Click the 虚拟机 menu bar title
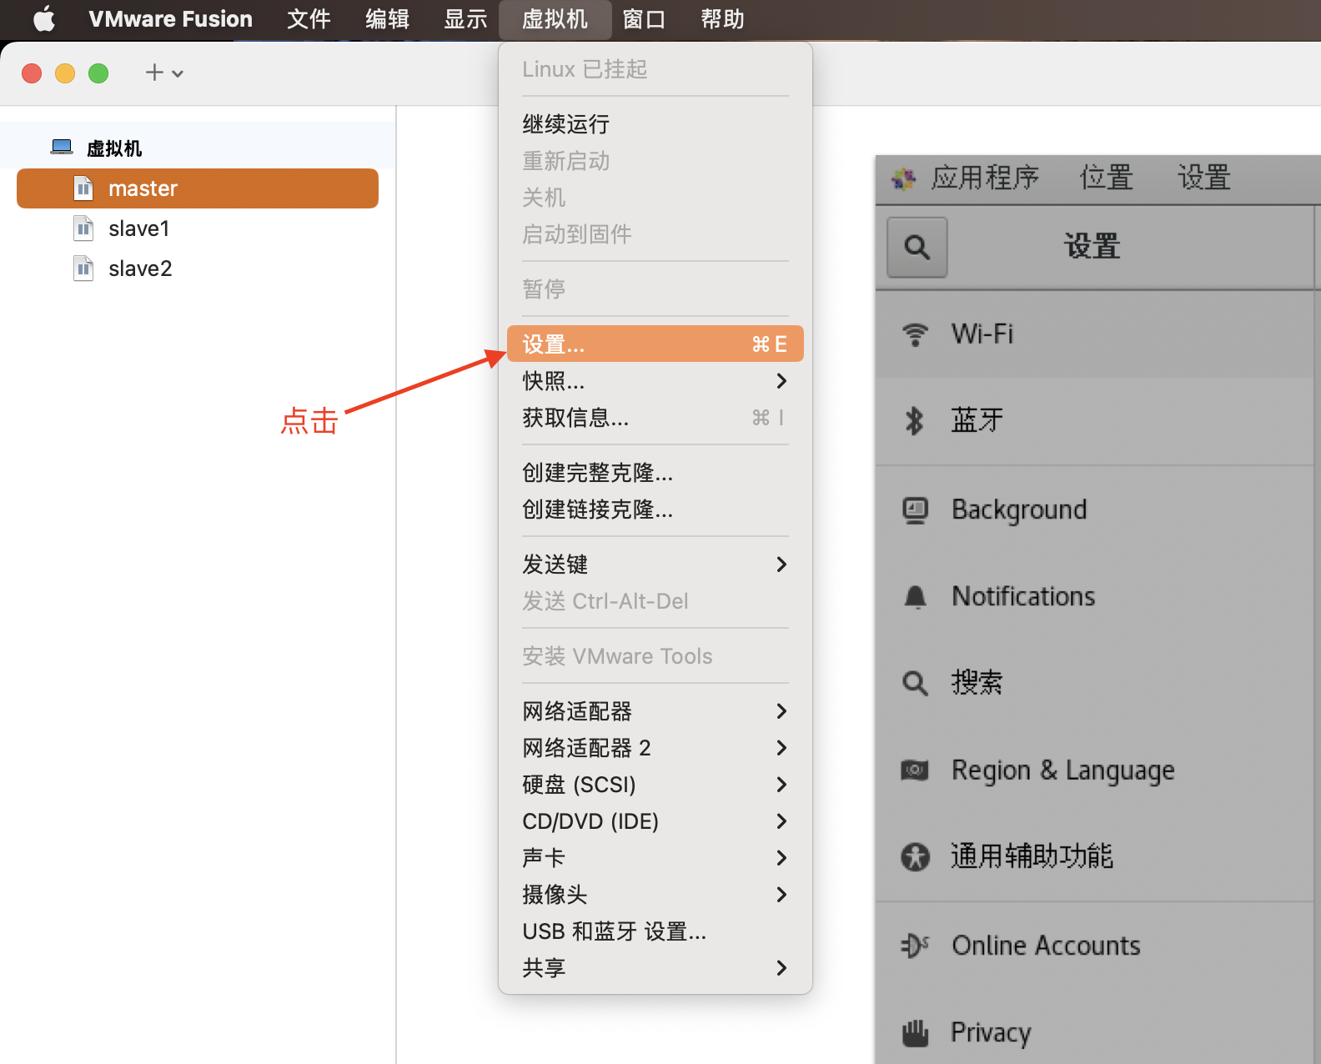1321x1064 pixels. tap(555, 18)
